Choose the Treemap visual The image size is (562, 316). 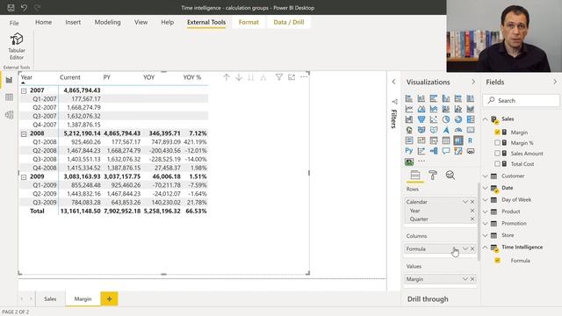[471, 119]
